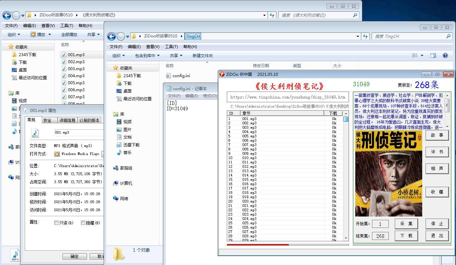The image size is (456, 265).
Task: Open 查看 menu in back explorer window
Action: [x=48, y=26]
